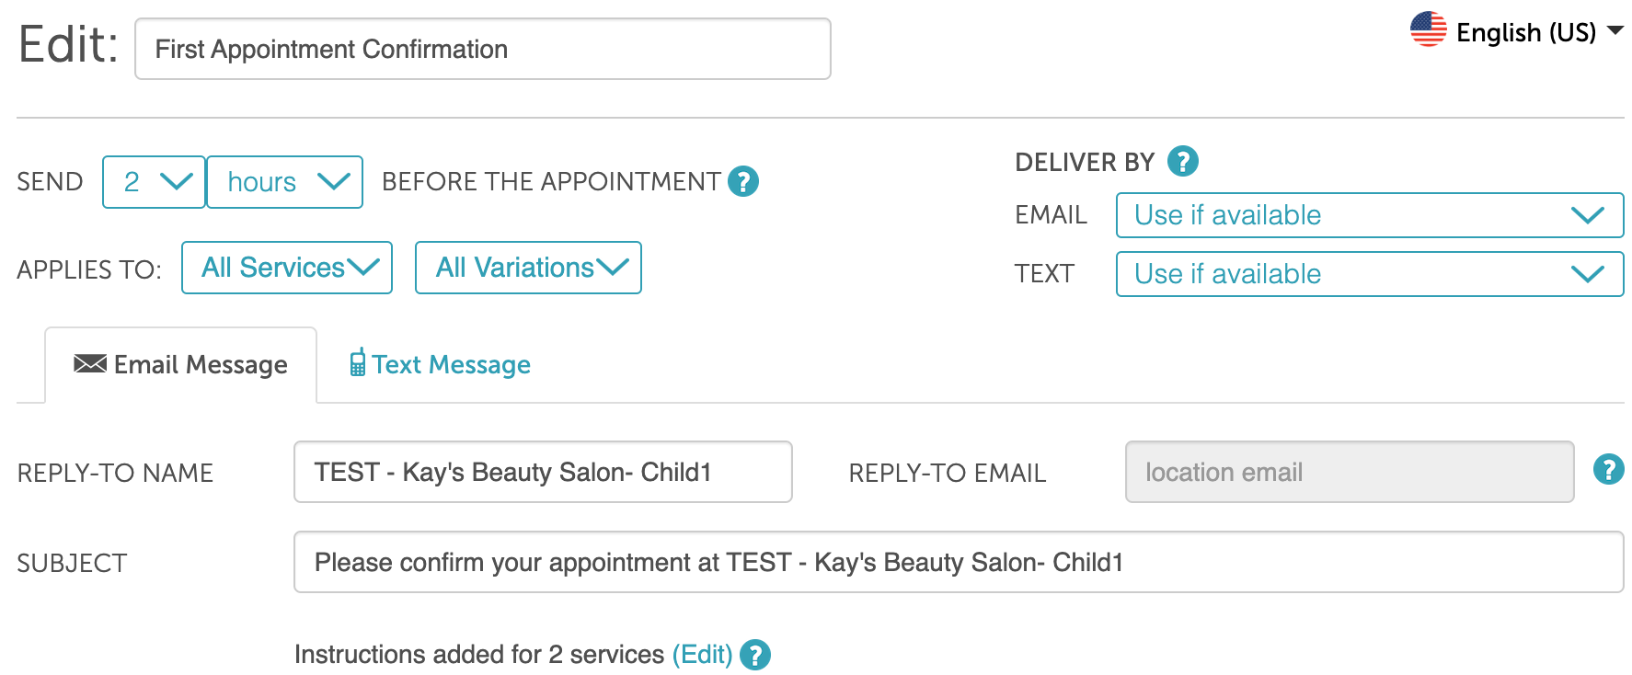Open the Text delivery option dropdown

1370,274
